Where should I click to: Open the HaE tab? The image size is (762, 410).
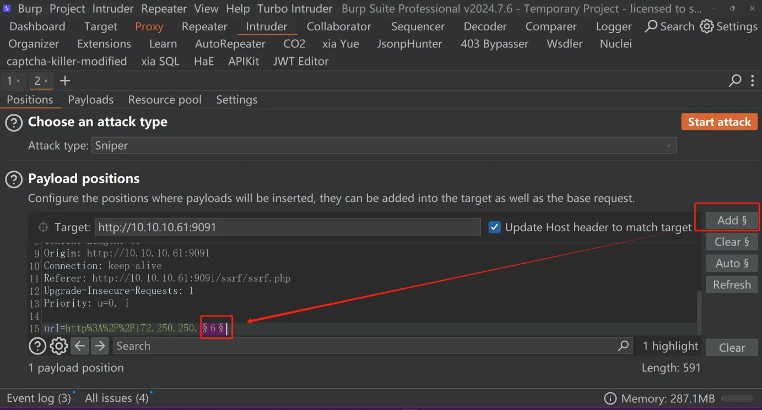coord(204,62)
